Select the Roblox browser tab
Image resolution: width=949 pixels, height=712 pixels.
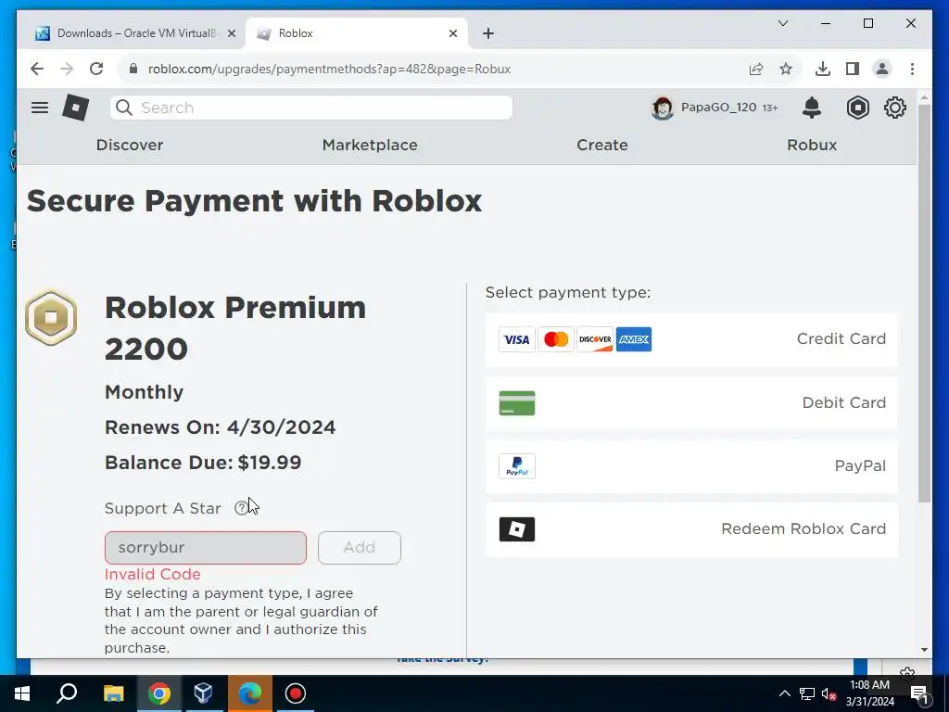357,33
